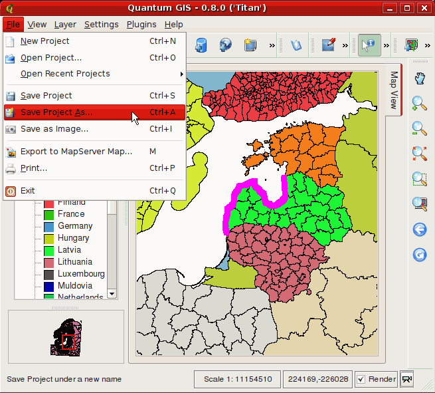Click the legend scrollbar thumb
Viewport: 435px width, 393px height.
coord(112,207)
